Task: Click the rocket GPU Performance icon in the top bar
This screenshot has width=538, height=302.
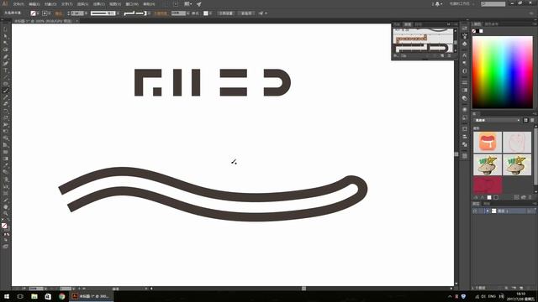Action: [x=199, y=4]
